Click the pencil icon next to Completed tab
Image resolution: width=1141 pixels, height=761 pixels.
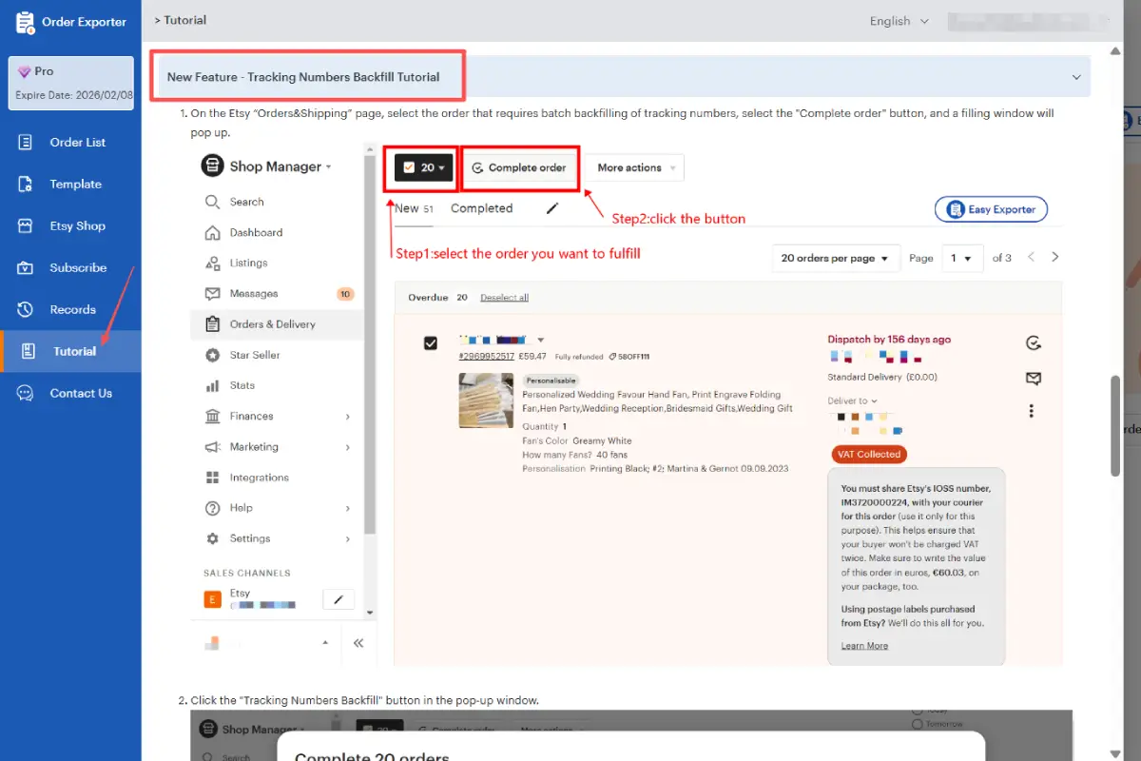click(x=552, y=208)
